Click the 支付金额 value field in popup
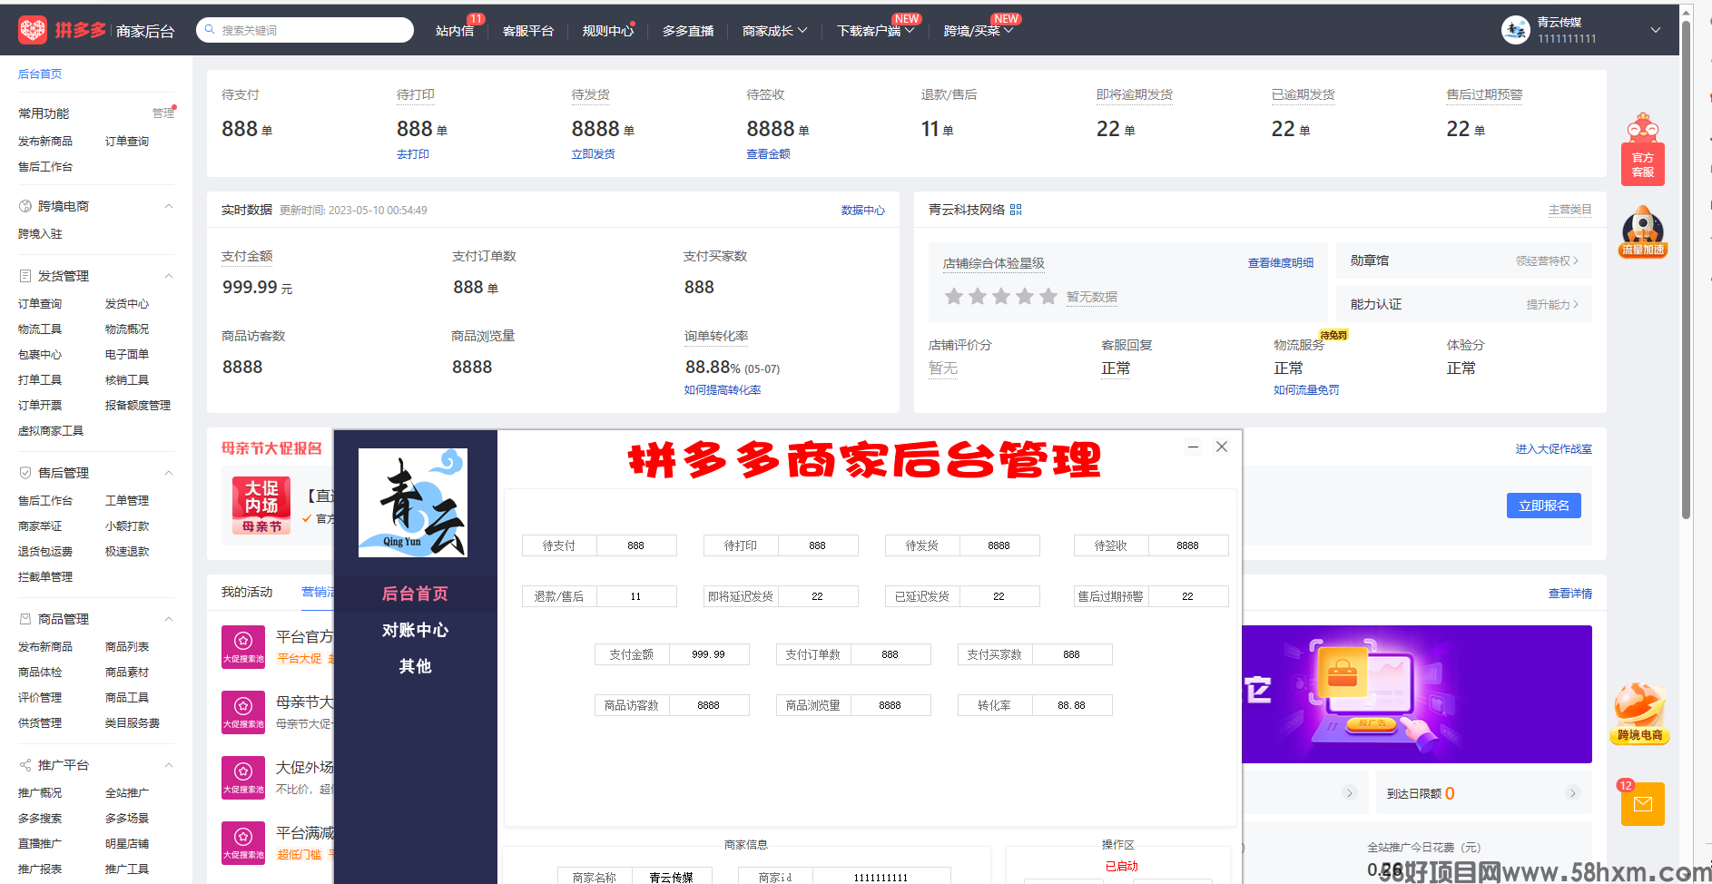The width and height of the screenshot is (1712, 884). (709, 654)
